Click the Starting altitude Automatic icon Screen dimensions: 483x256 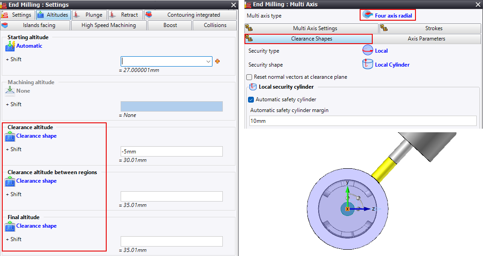pos(10,46)
